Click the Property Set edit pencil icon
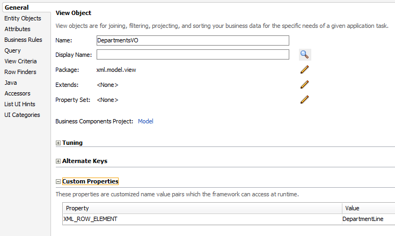The image size is (395, 236). (x=305, y=99)
